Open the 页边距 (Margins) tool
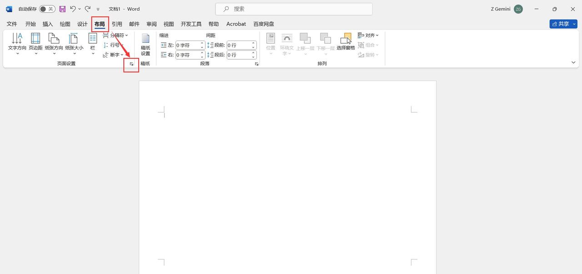Image resolution: width=582 pixels, height=274 pixels. [x=35, y=43]
